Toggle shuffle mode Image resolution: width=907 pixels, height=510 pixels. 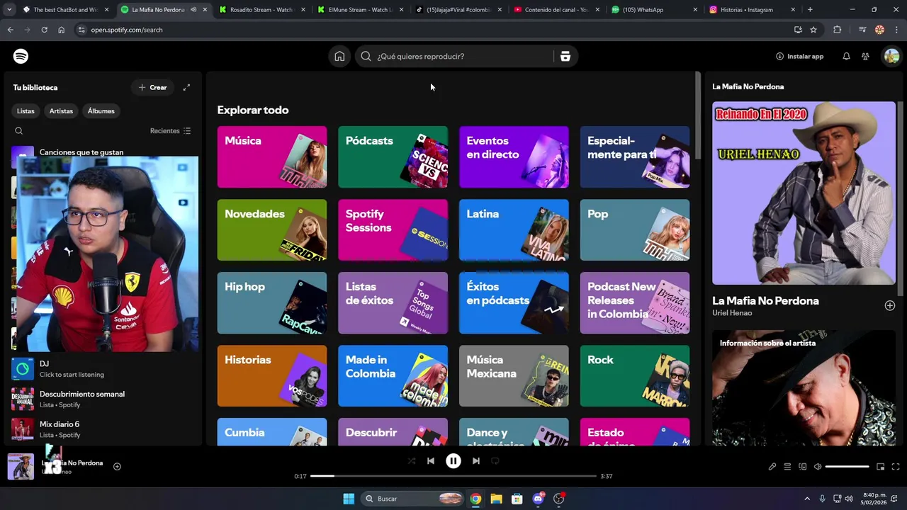tap(412, 460)
